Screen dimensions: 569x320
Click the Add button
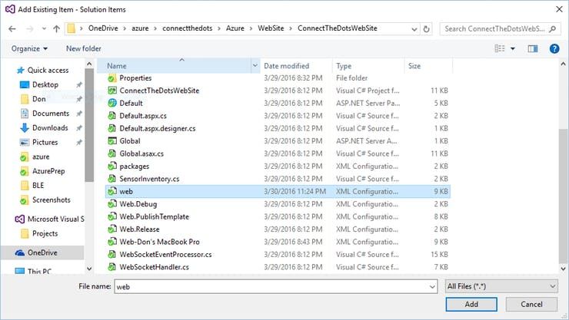(471, 304)
